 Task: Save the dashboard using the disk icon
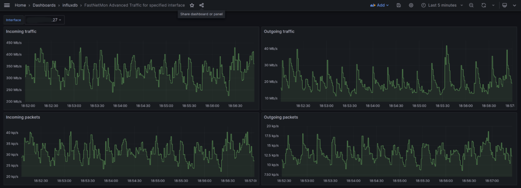[x=399, y=5]
